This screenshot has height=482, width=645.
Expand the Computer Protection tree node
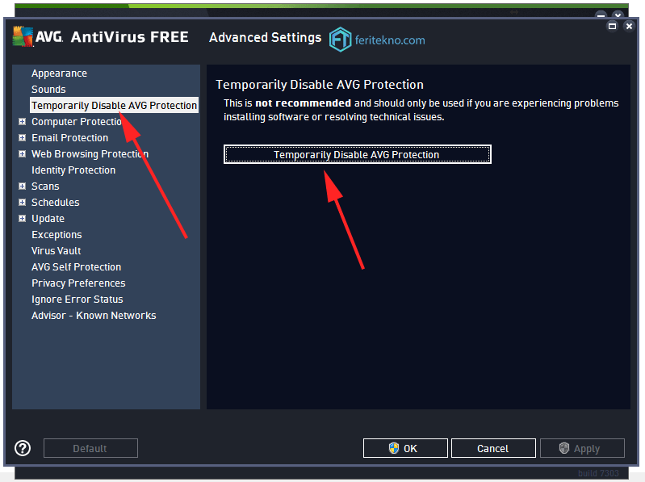click(23, 121)
